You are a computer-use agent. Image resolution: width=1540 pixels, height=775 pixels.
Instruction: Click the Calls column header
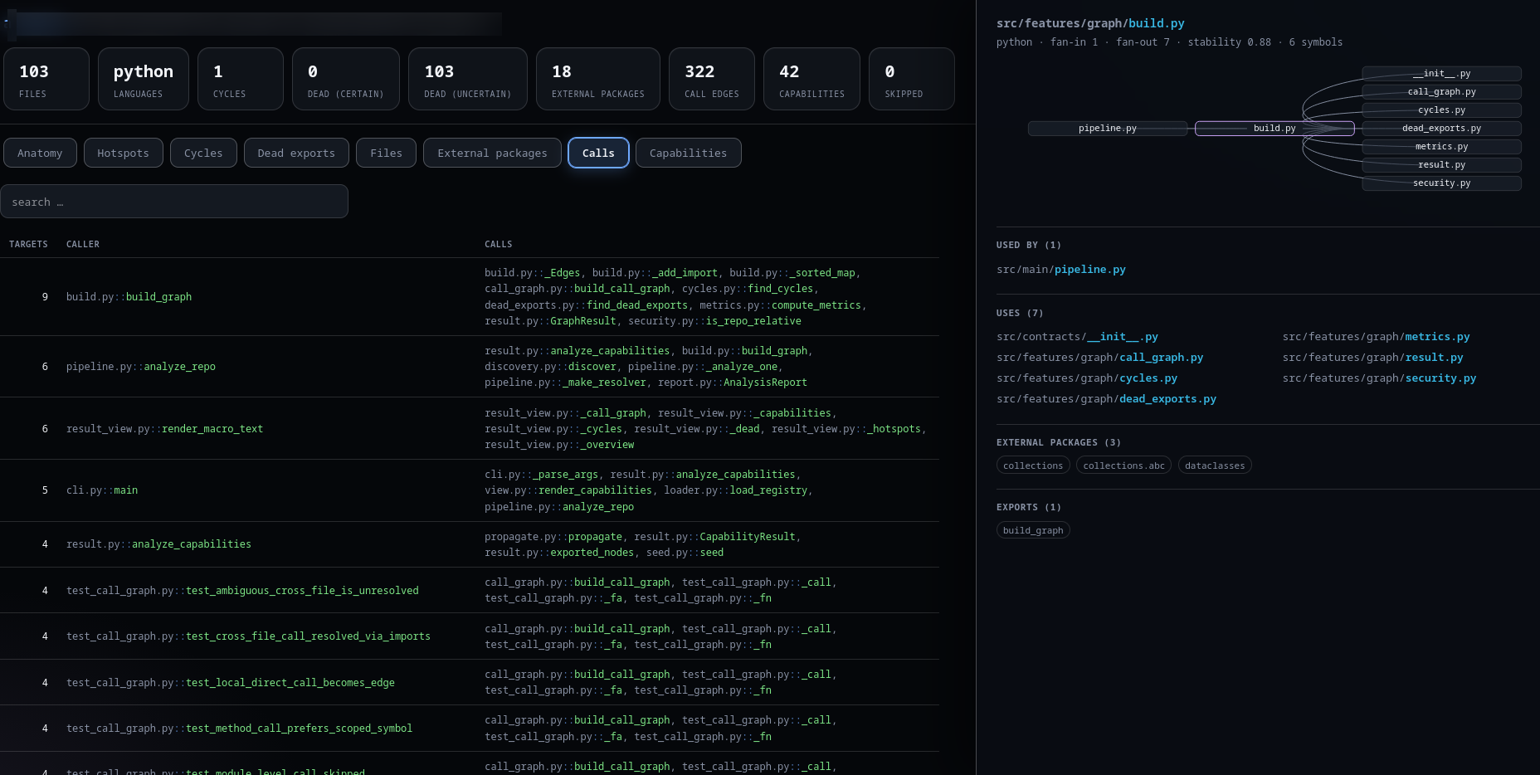(x=499, y=244)
